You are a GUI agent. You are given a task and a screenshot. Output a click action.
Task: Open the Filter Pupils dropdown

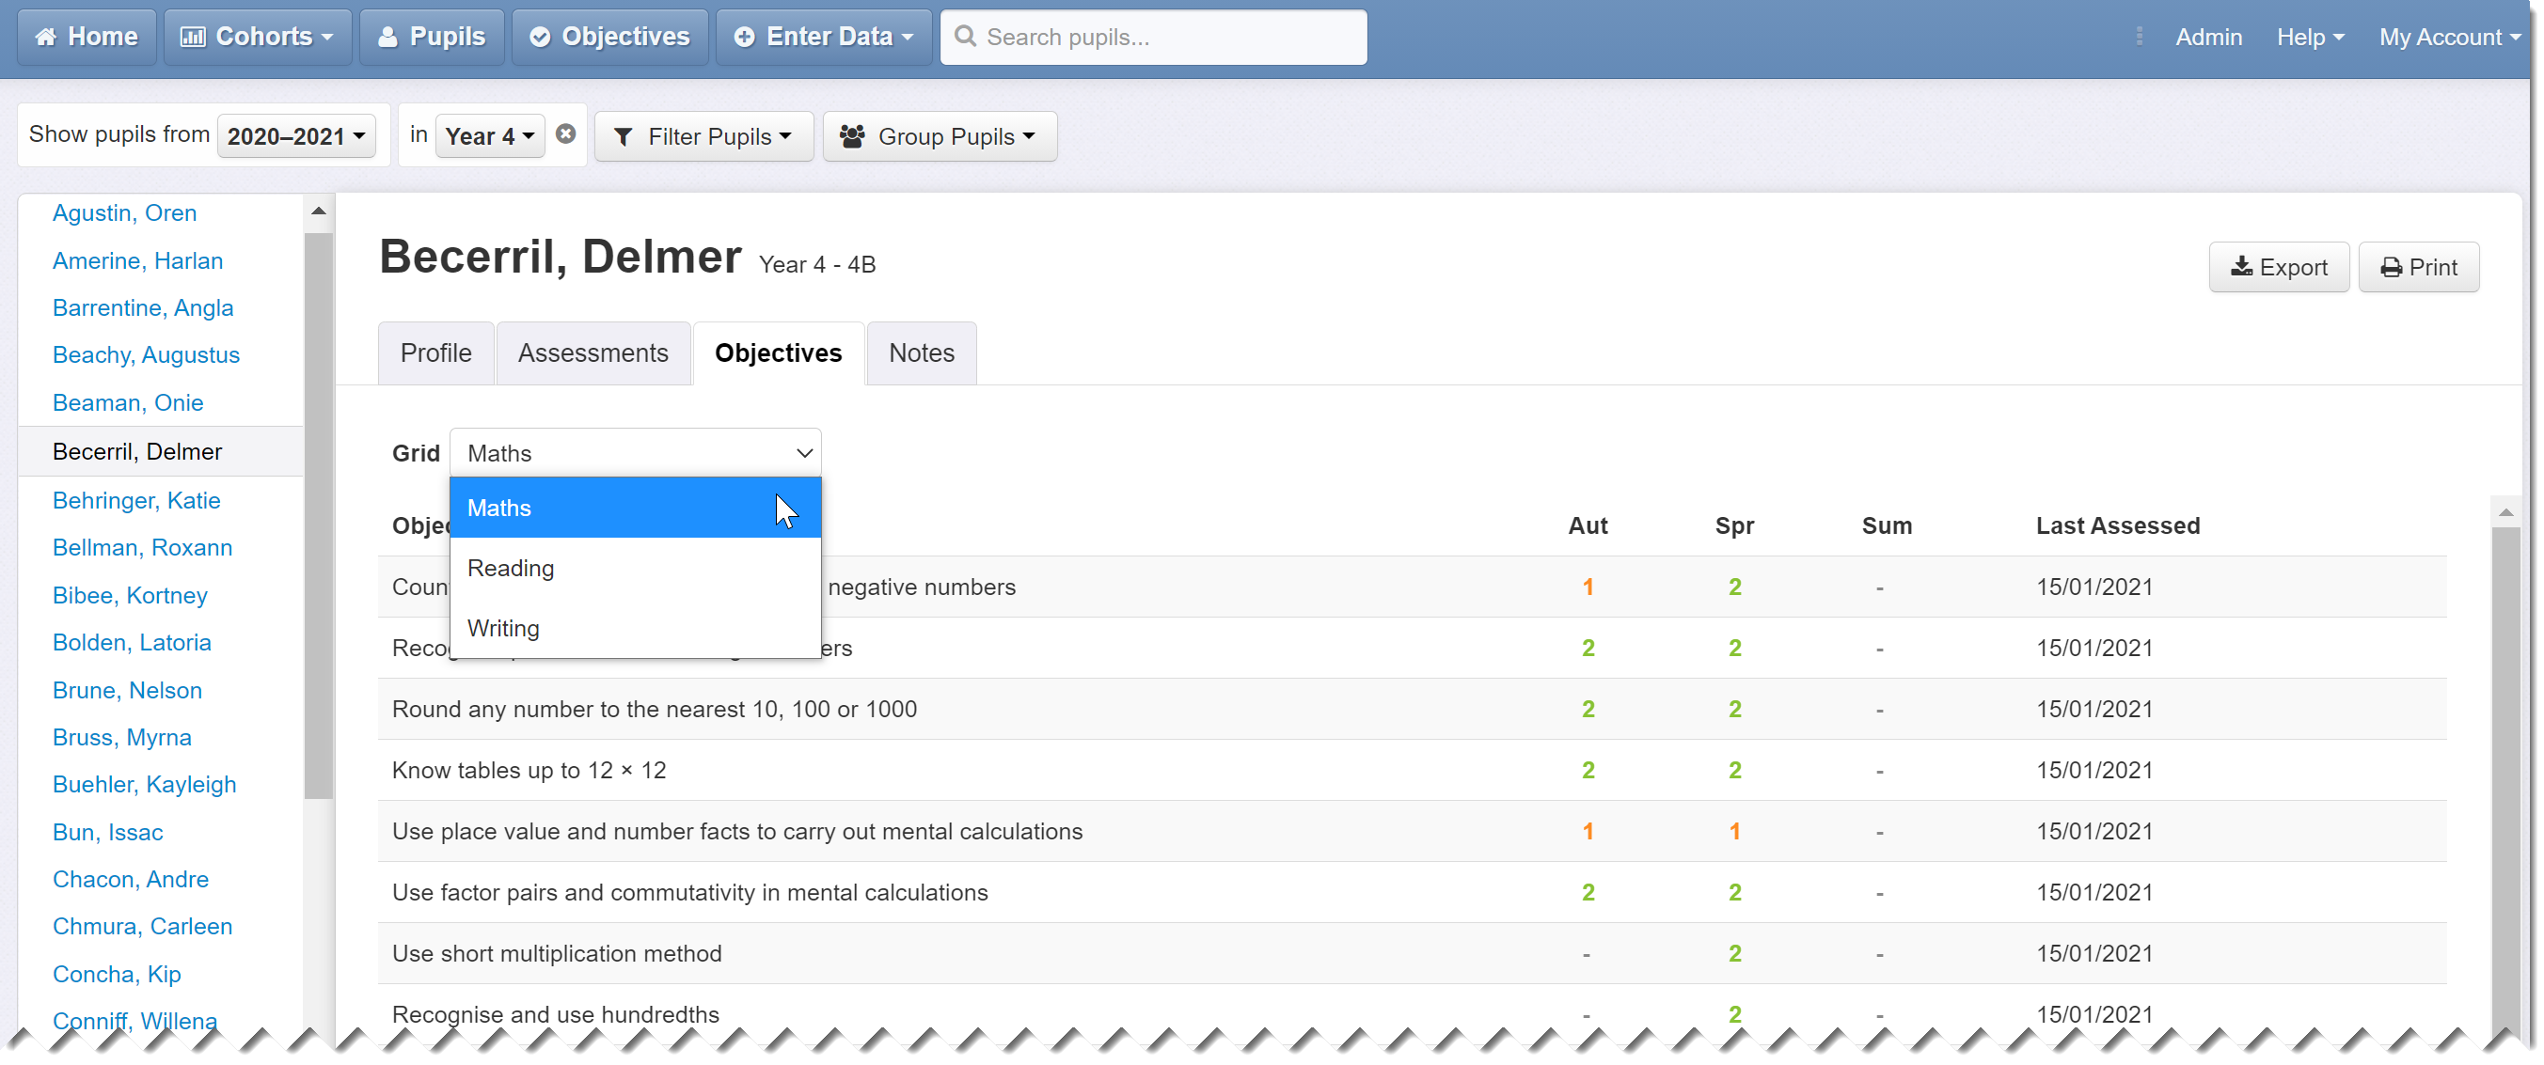(x=703, y=135)
